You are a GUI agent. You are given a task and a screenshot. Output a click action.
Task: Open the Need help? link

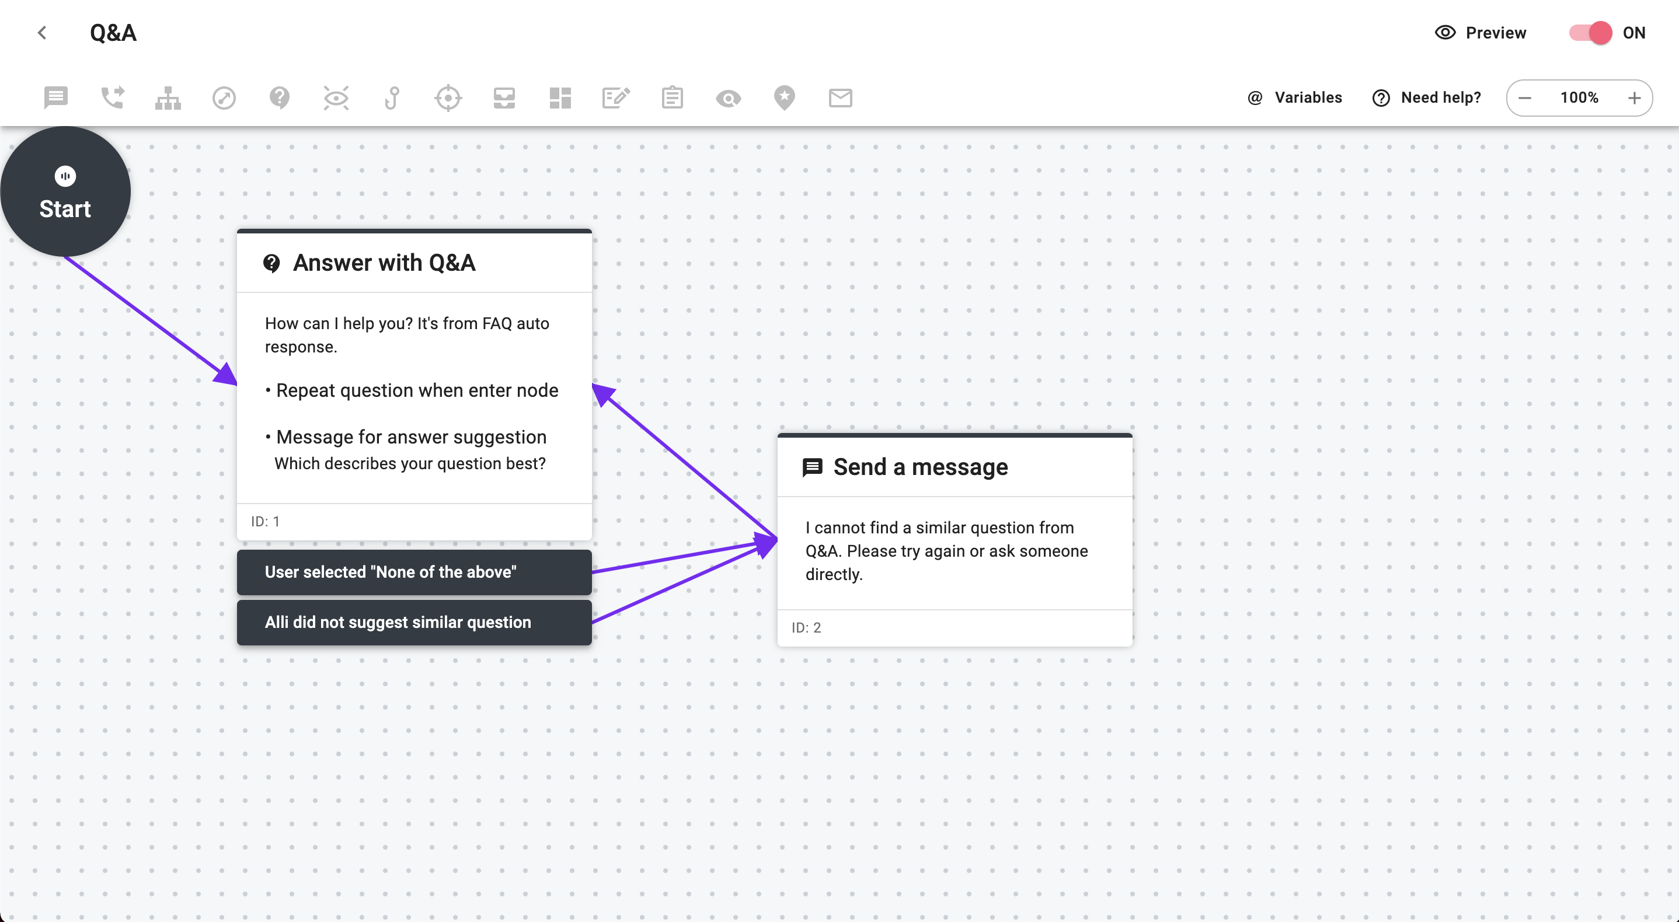(x=1427, y=97)
